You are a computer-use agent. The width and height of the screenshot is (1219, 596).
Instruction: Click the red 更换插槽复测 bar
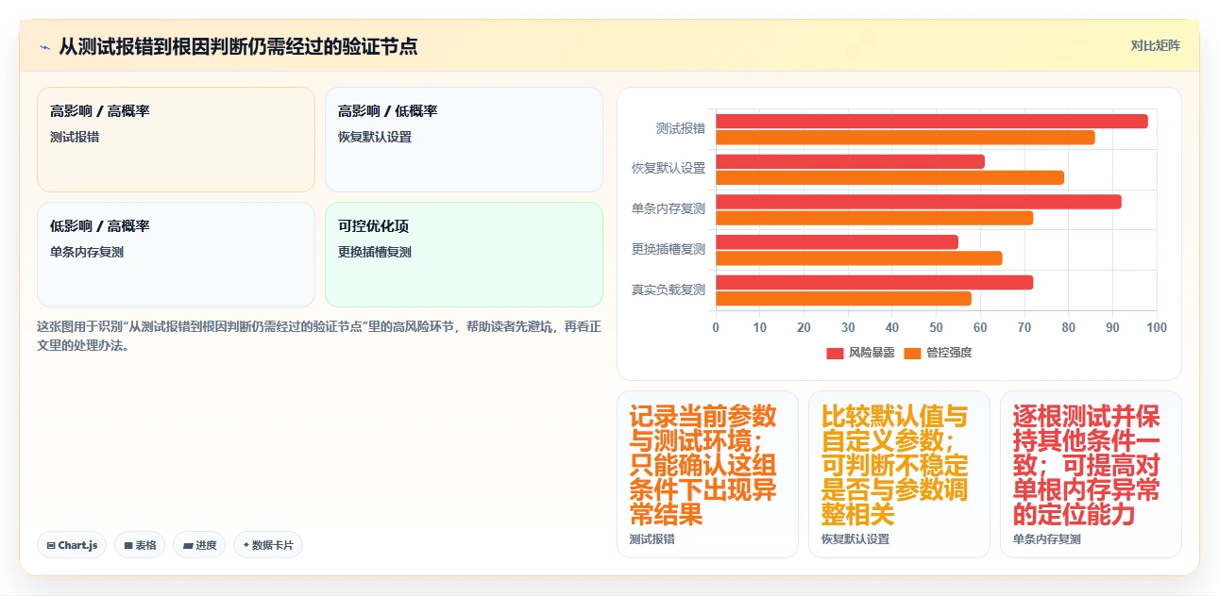(x=837, y=241)
